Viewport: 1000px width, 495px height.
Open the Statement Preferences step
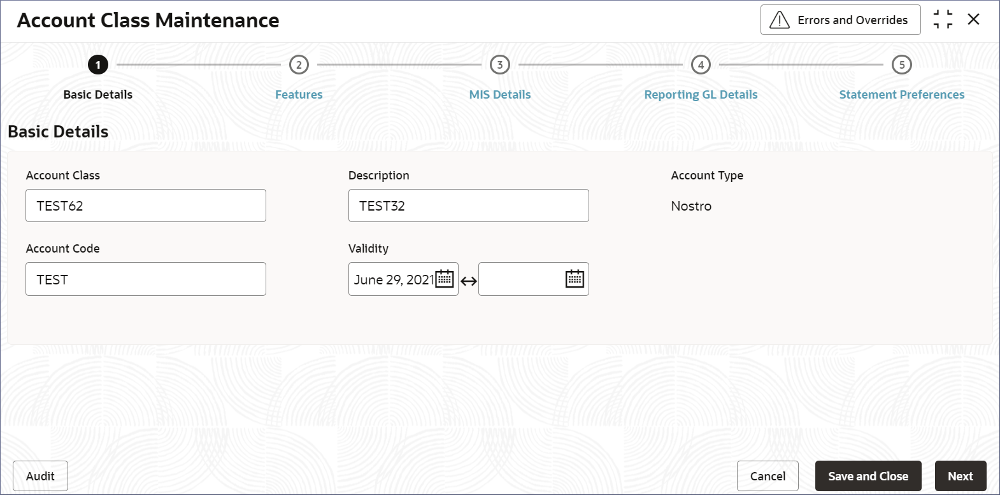[x=902, y=94]
